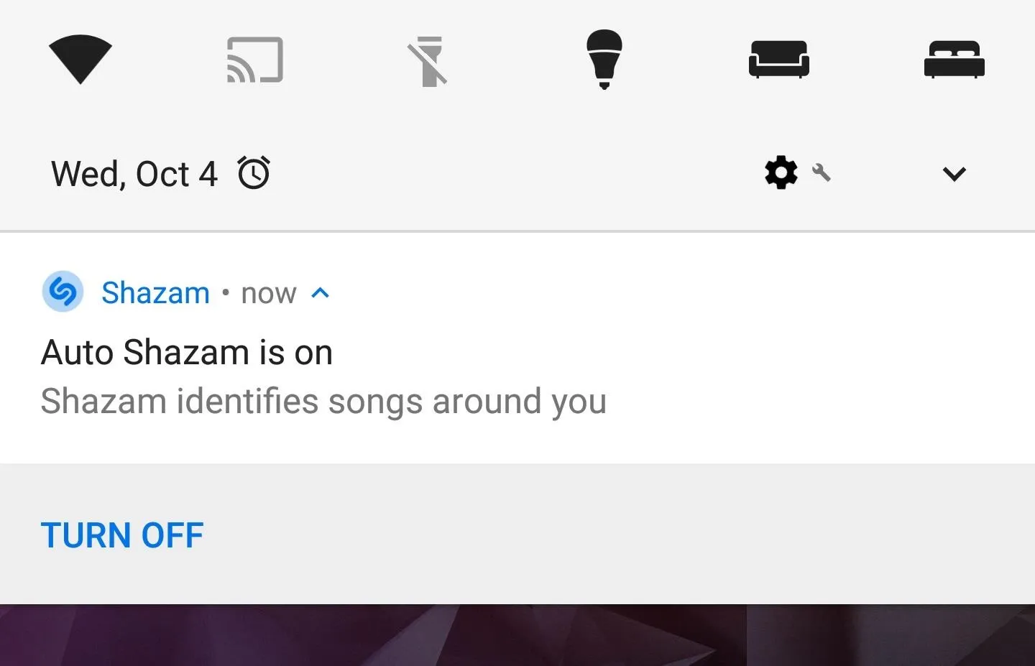The image size is (1035, 666).
Task: Tap the Shazam logo in notification
Action: pyautogui.click(x=63, y=292)
